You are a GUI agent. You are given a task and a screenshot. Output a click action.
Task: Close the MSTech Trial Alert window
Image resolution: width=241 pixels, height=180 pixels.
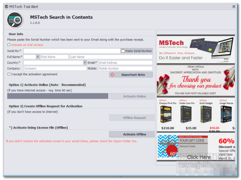coord(234,7)
